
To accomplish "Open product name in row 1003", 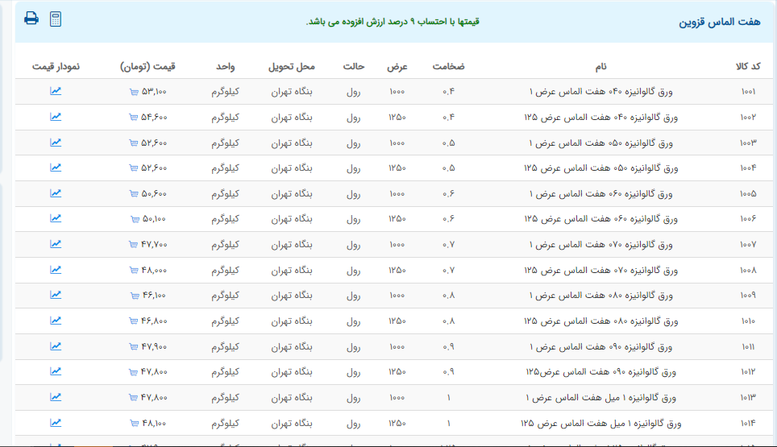I will click(x=605, y=143).
